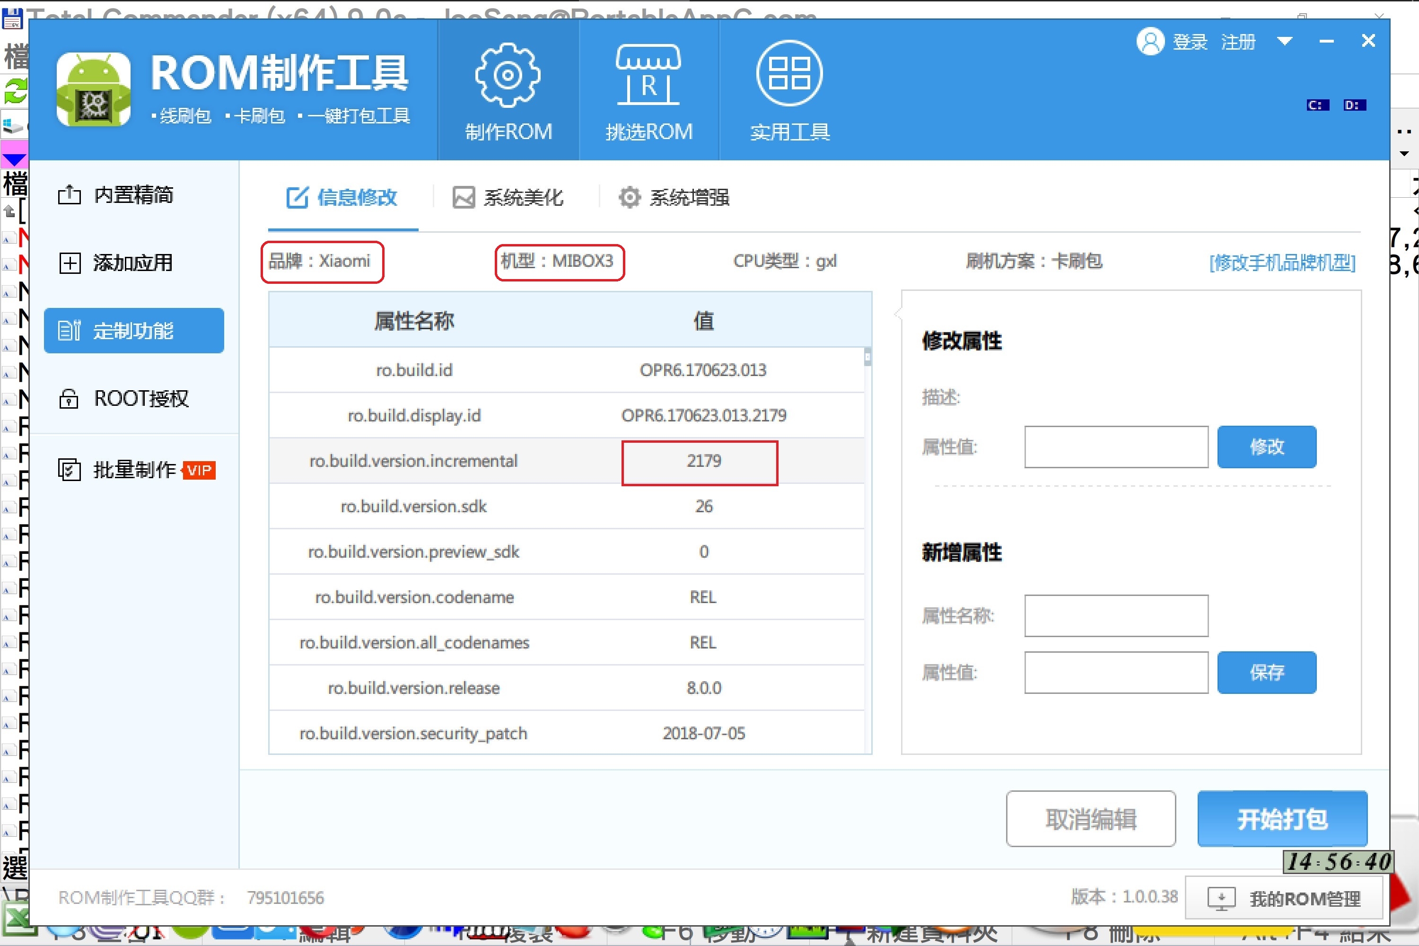Select the ro.build.version.incremental property name
Viewport: 1419px width, 946px height.
coord(414,461)
